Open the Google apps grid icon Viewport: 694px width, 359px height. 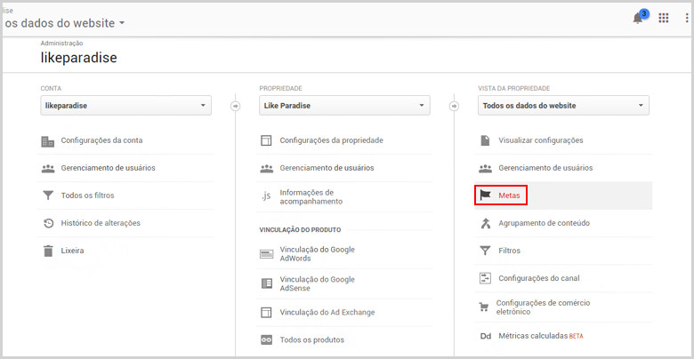[663, 18]
